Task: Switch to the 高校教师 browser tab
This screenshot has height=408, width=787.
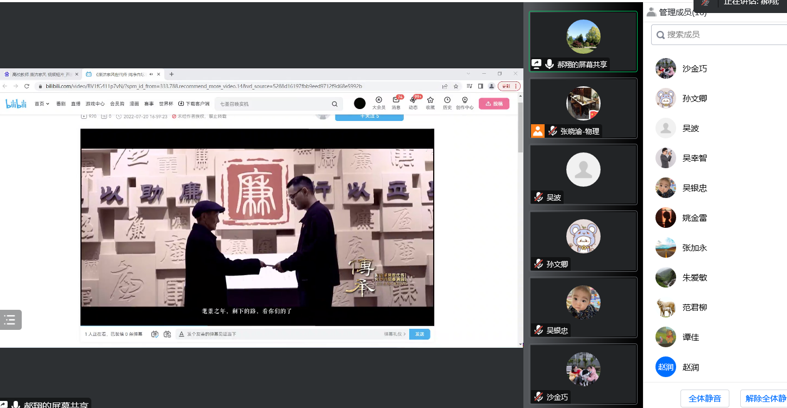Action: point(41,74)
